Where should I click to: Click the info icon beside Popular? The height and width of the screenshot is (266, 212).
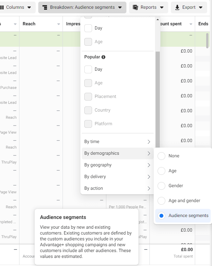[x=103, y=57]
